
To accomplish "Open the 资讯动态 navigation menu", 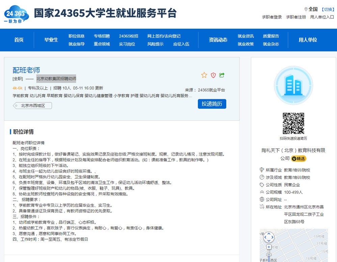I will tap(218, 40).
